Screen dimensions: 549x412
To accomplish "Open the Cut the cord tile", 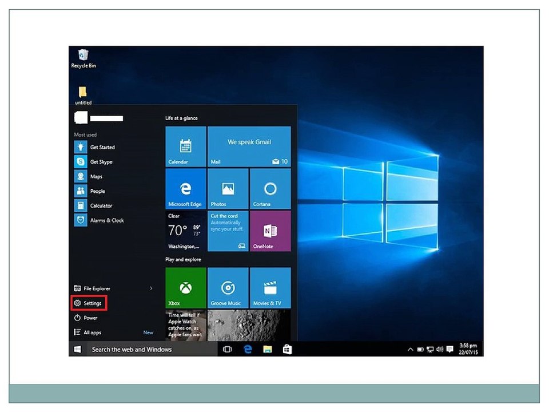I will pyautogui.click(x=228, y=231).
